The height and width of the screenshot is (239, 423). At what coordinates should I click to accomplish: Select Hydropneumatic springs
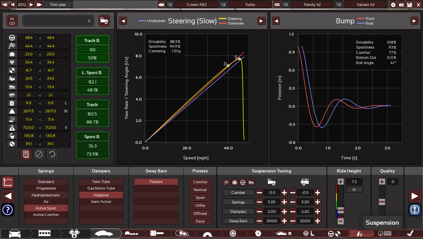coord(46,195)
